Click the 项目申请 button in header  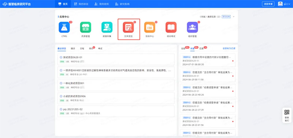(268, 4)
